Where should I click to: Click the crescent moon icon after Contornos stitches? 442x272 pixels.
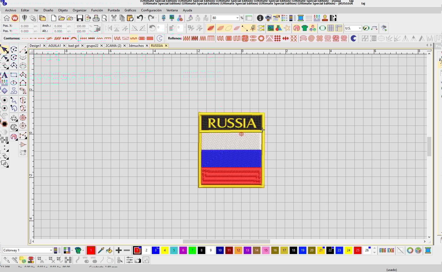tap(159, 38)
